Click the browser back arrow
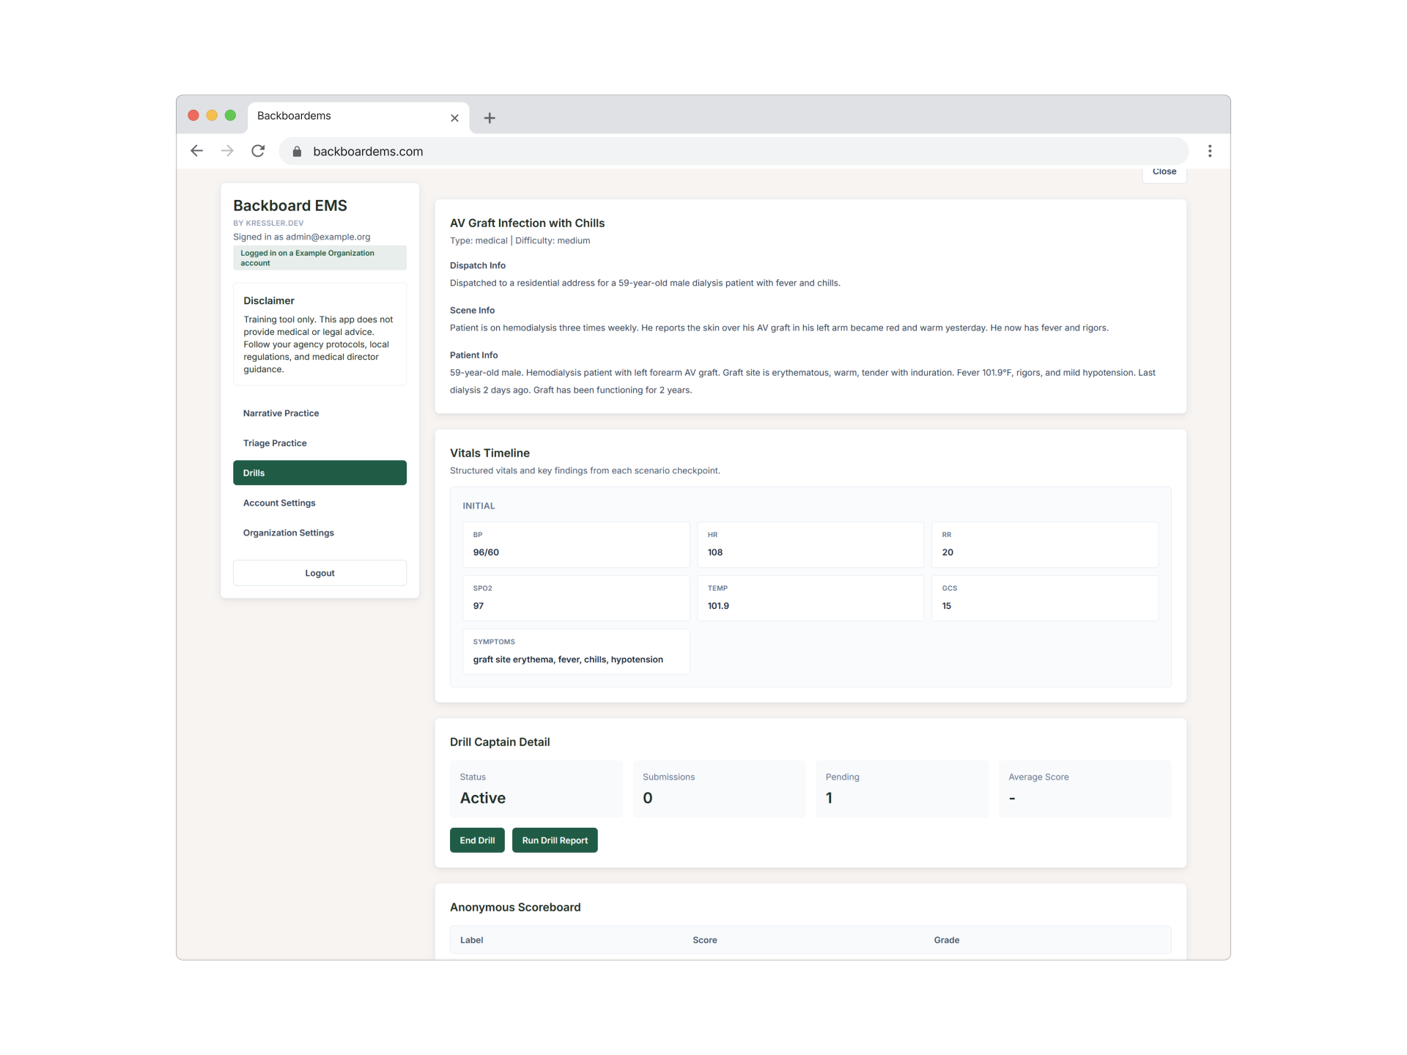 click(x=196, y=151)
